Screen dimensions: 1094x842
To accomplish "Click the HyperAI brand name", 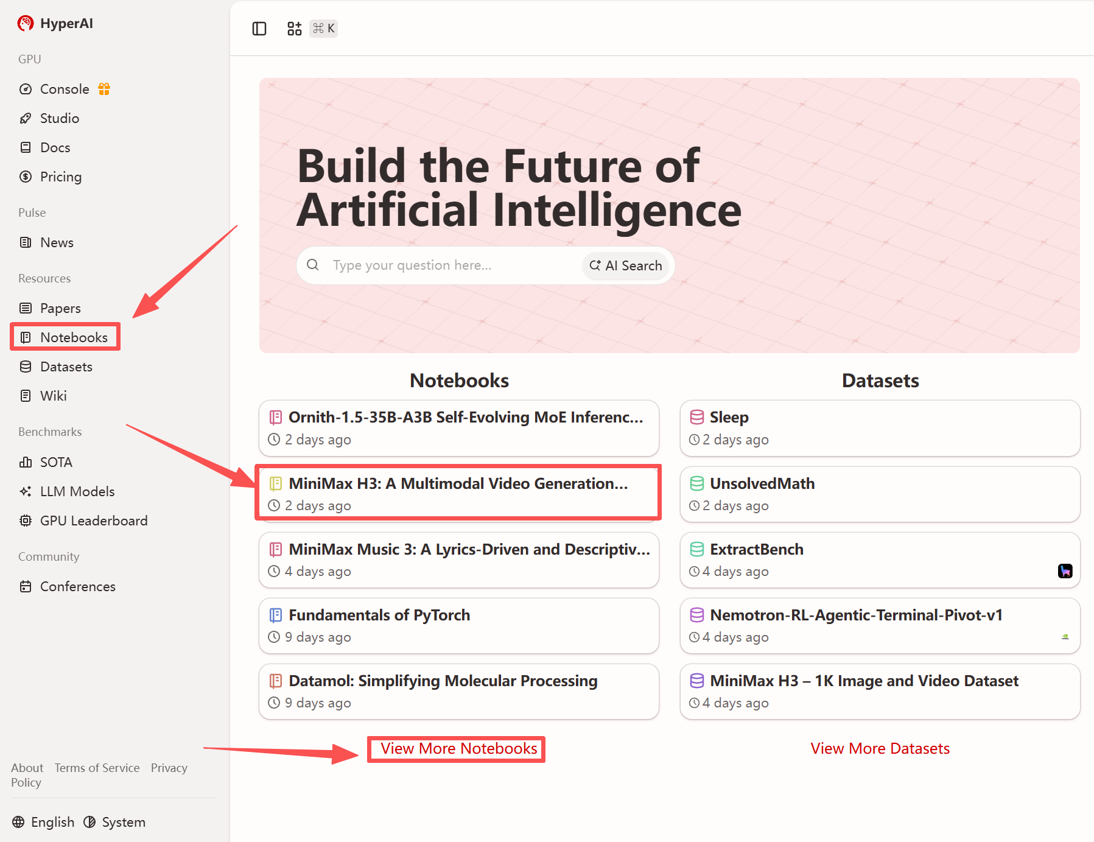I will click(x=67, y=24).
